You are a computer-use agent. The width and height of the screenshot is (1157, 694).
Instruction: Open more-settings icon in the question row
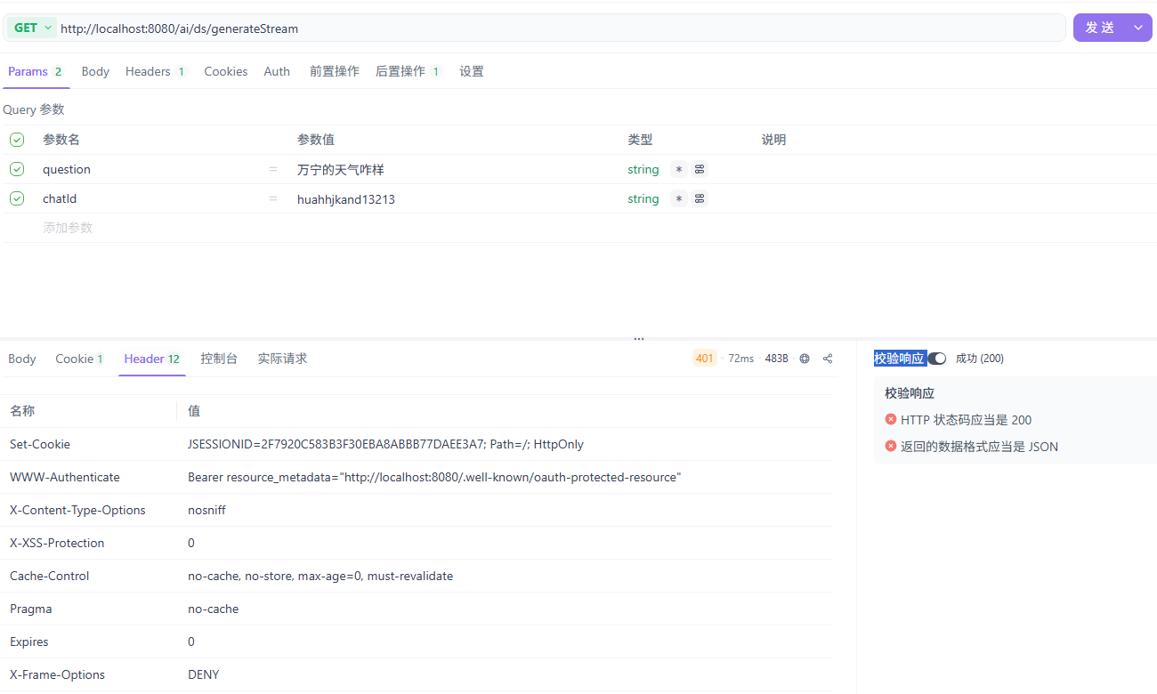click(x=700, y=169)
